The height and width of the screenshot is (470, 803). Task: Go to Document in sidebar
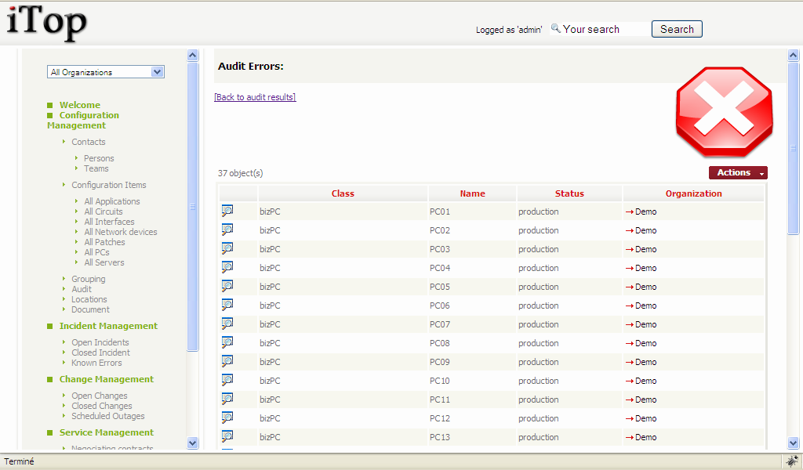click(x=90, y=309)
